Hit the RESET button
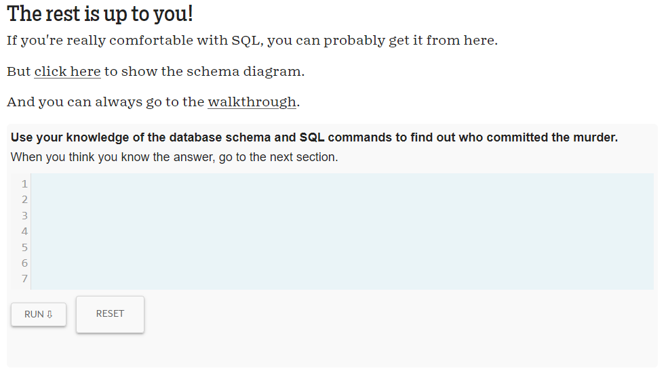Screen dimensions: 668x375 pyautogui.click(x=110, y=314)
